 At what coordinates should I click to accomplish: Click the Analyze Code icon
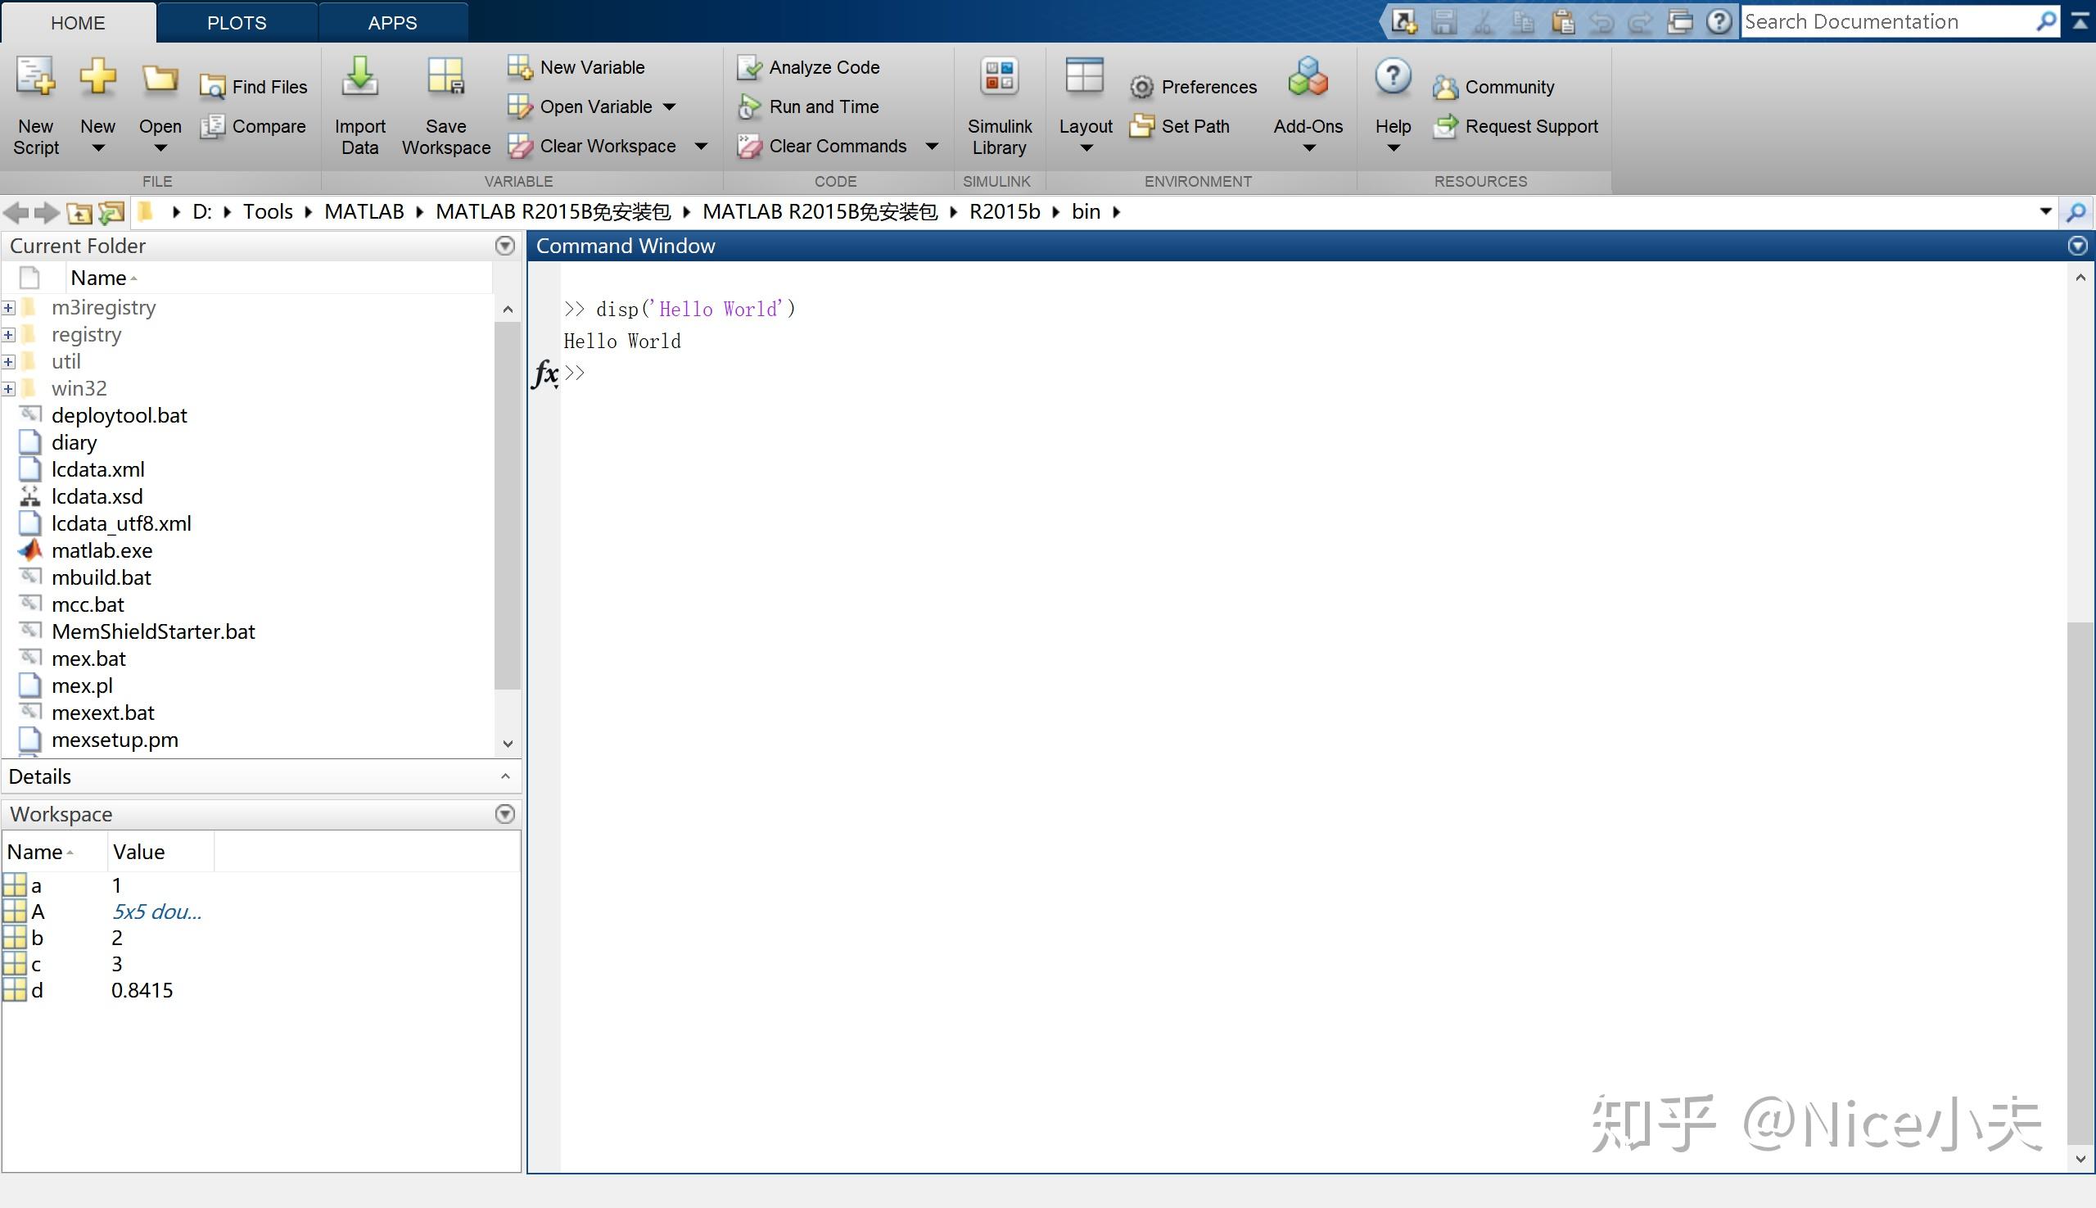point(749,67)
